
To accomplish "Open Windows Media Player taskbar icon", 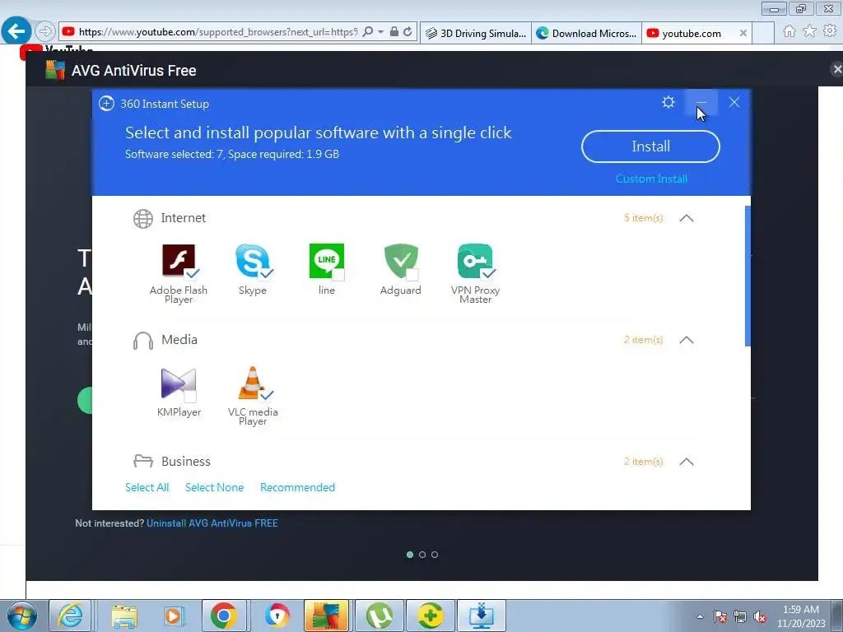I will pos(174,616).
